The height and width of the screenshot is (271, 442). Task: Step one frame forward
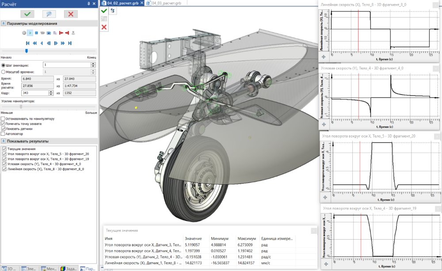coord(56,43)
